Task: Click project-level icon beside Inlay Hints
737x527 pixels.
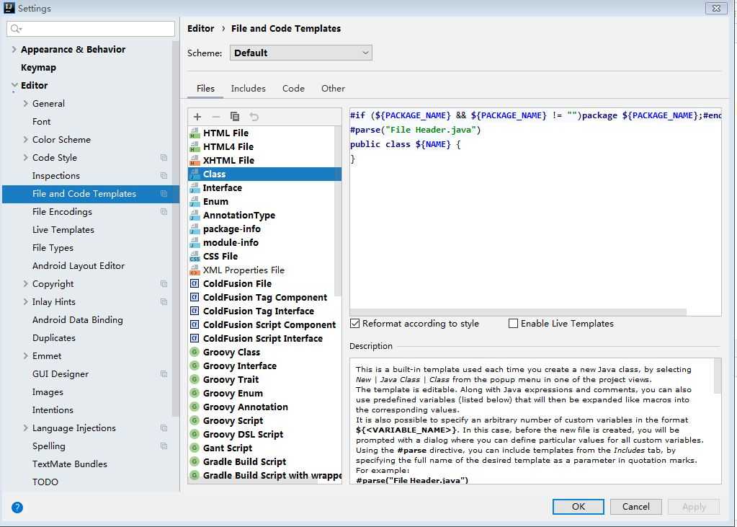Action: click(164, 301)
